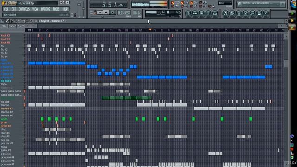Click the Windows start orb
The width and height of the screenshot is (297, 167).
coord(294,4)
